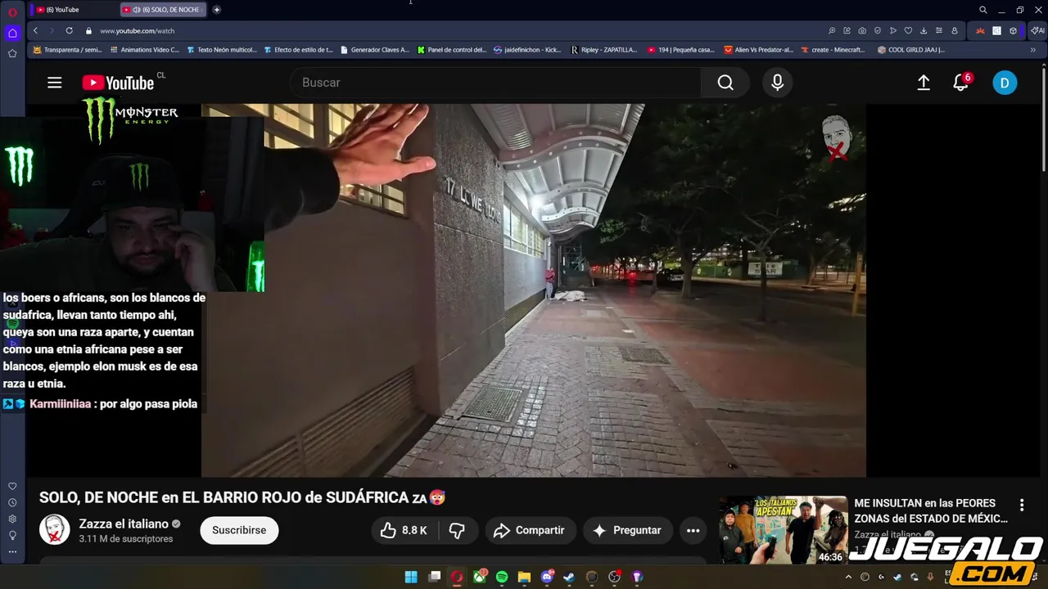This screenshot has height=589, width=1048.
Task: Go to the YouTube home logo
Action: [x=118, y=83]
